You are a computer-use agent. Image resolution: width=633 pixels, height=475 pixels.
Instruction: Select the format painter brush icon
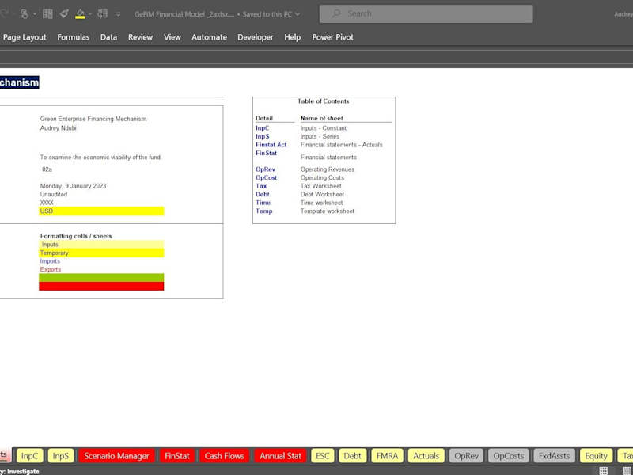click(64, 14)
